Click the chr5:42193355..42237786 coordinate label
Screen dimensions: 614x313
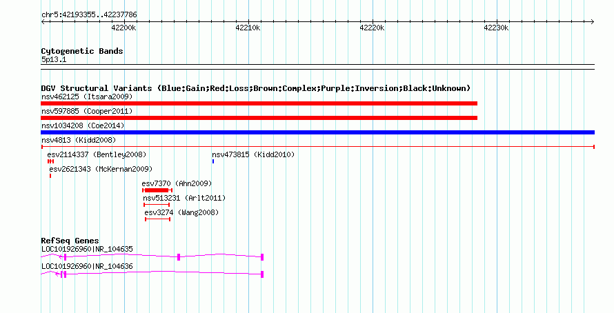(x=89, y=14)
